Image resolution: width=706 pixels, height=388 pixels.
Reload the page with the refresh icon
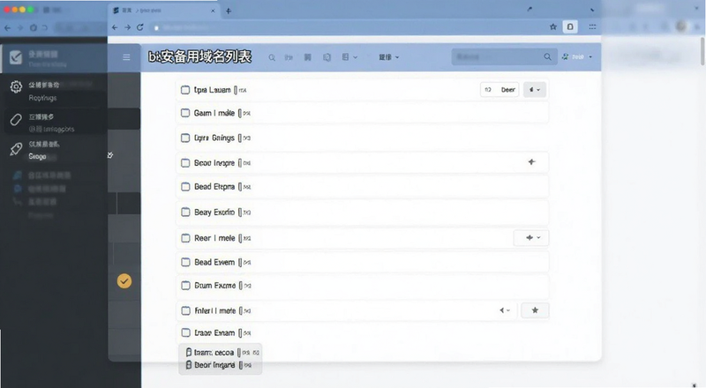(x=140, y=27)
